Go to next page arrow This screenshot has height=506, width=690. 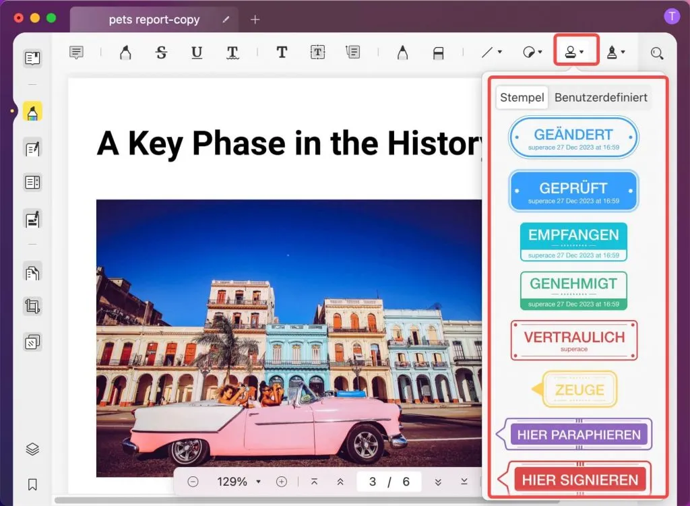pyautogui.click(x=438, y=482)
